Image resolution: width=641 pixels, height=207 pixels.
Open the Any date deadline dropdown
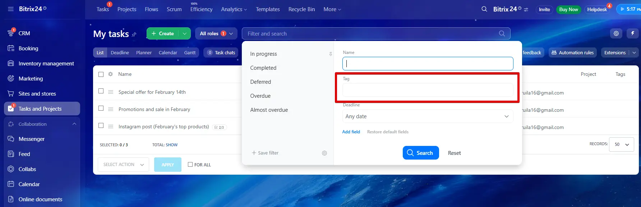(427, 116)
